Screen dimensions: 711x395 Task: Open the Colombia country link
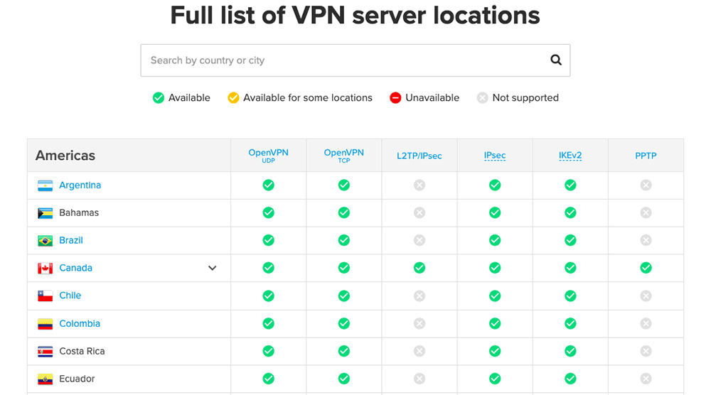click(x=80, y=323)
